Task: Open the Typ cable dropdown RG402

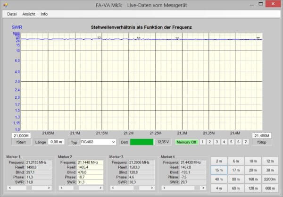Action: pos(98,142)
